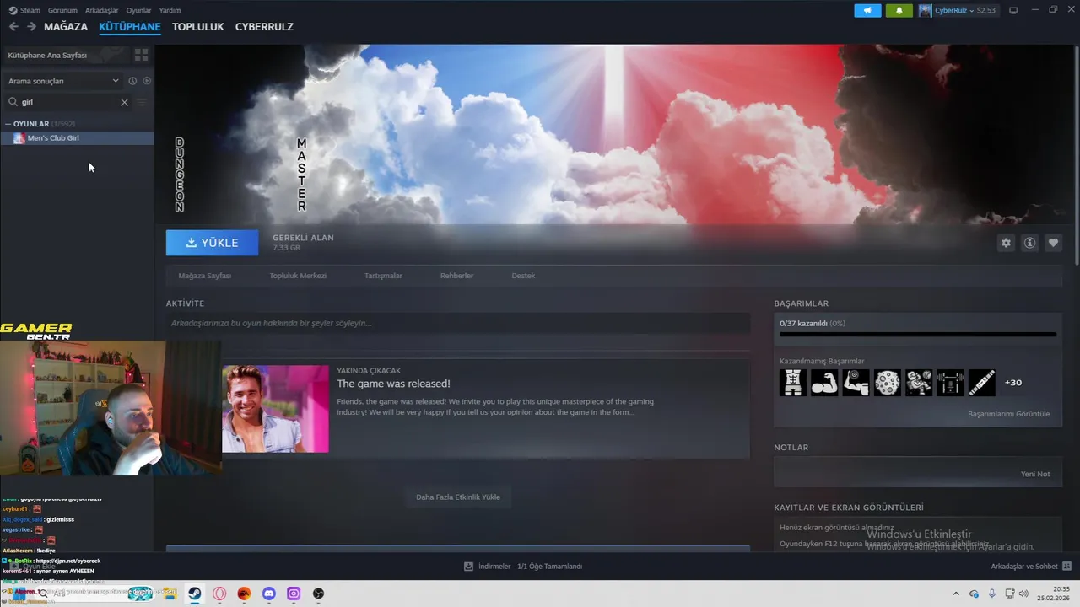
Task: Show game info icon
Action: 1029,243
